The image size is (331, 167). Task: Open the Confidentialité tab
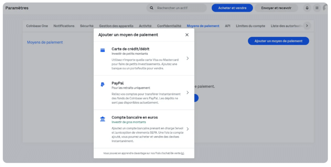169,26
